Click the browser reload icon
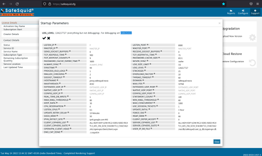Viewport: 262px width, 156px height. [x=17, y=4]
